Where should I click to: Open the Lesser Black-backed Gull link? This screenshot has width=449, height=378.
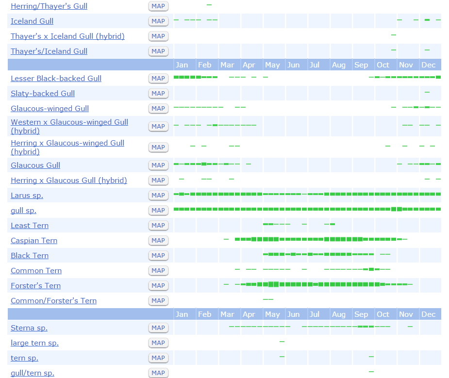point(56,79)
